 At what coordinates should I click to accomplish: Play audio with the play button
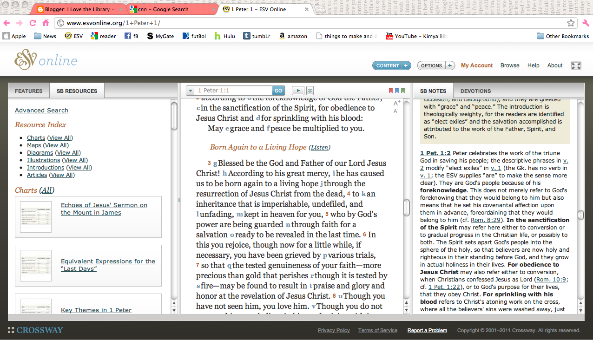pos(297,91)
